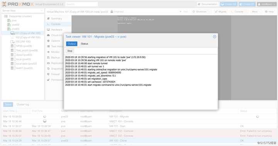This screenshot has height=146, width=278.
Task: Select the VM/CT 101 - Console task row
Action: click(x=139, y=121)
